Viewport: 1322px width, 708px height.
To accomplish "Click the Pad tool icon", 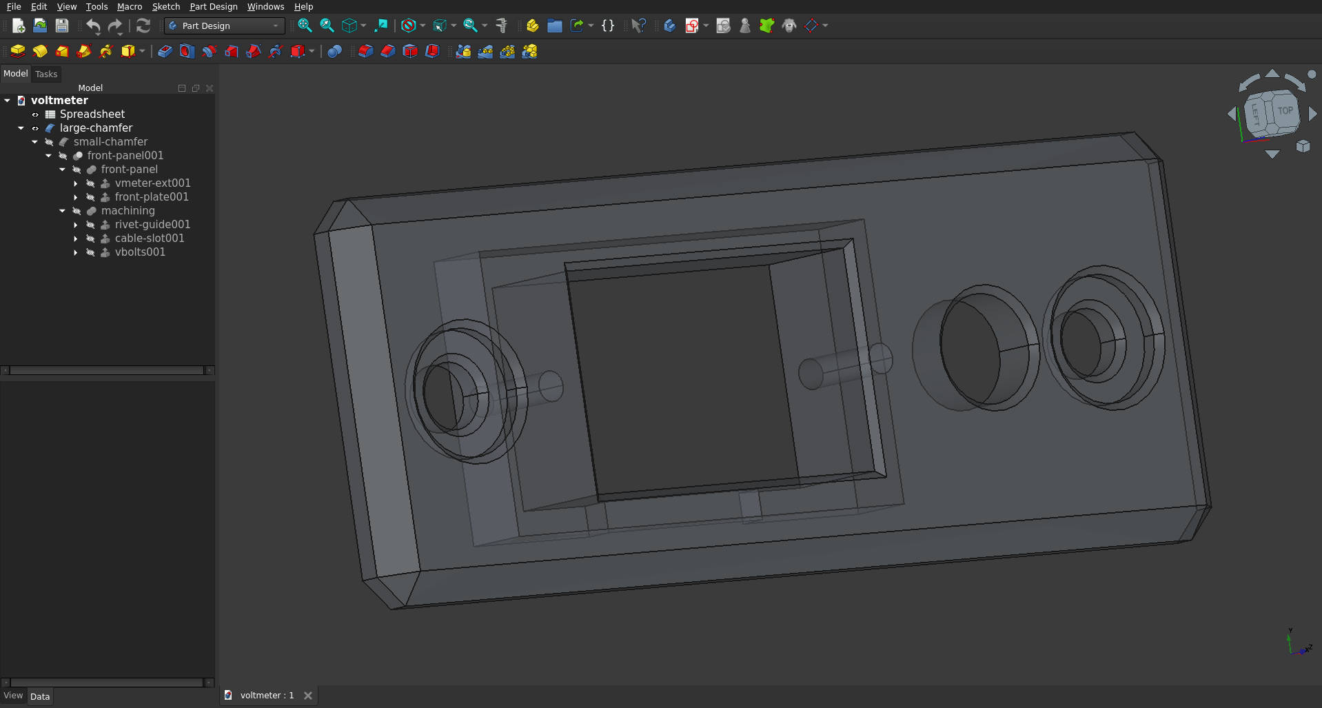I will [x=18, y=52].
